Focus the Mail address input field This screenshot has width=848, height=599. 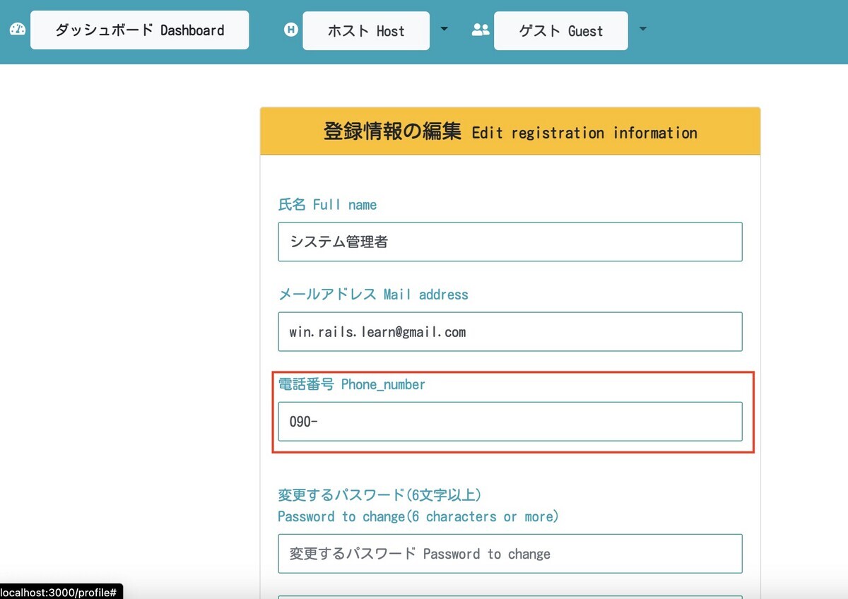[510, 331]
